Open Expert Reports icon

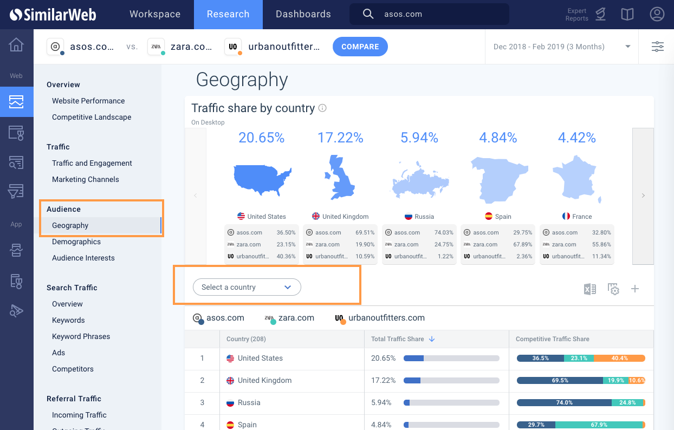600,15
